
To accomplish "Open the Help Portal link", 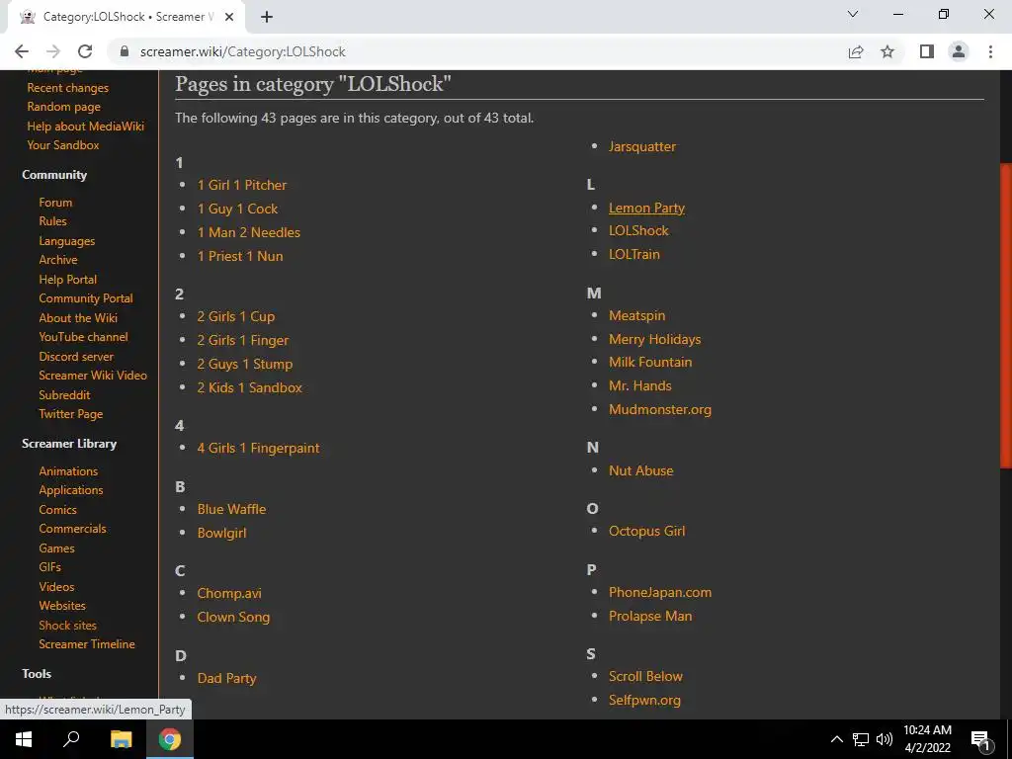I will click(x=68, y=280).
